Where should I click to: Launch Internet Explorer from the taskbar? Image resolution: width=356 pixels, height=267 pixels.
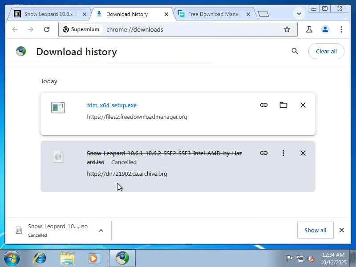pos(40,258)
